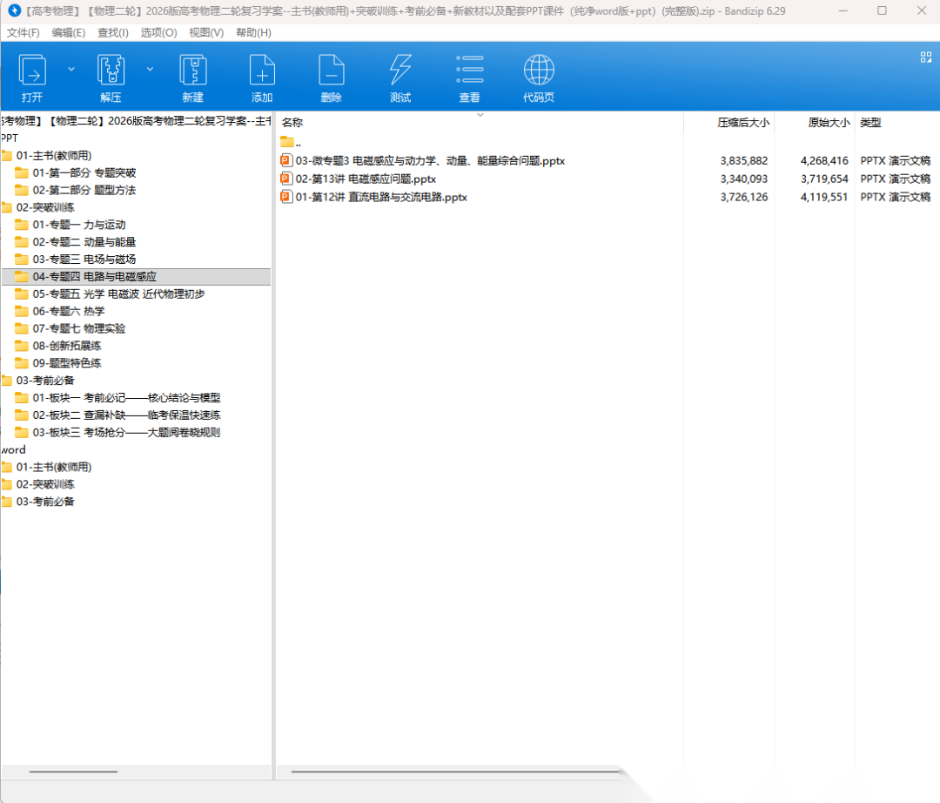The height and width of the screenshot is (803, 940).
Task: Click the Code page (代码页) globe icon
Action: 539,70
